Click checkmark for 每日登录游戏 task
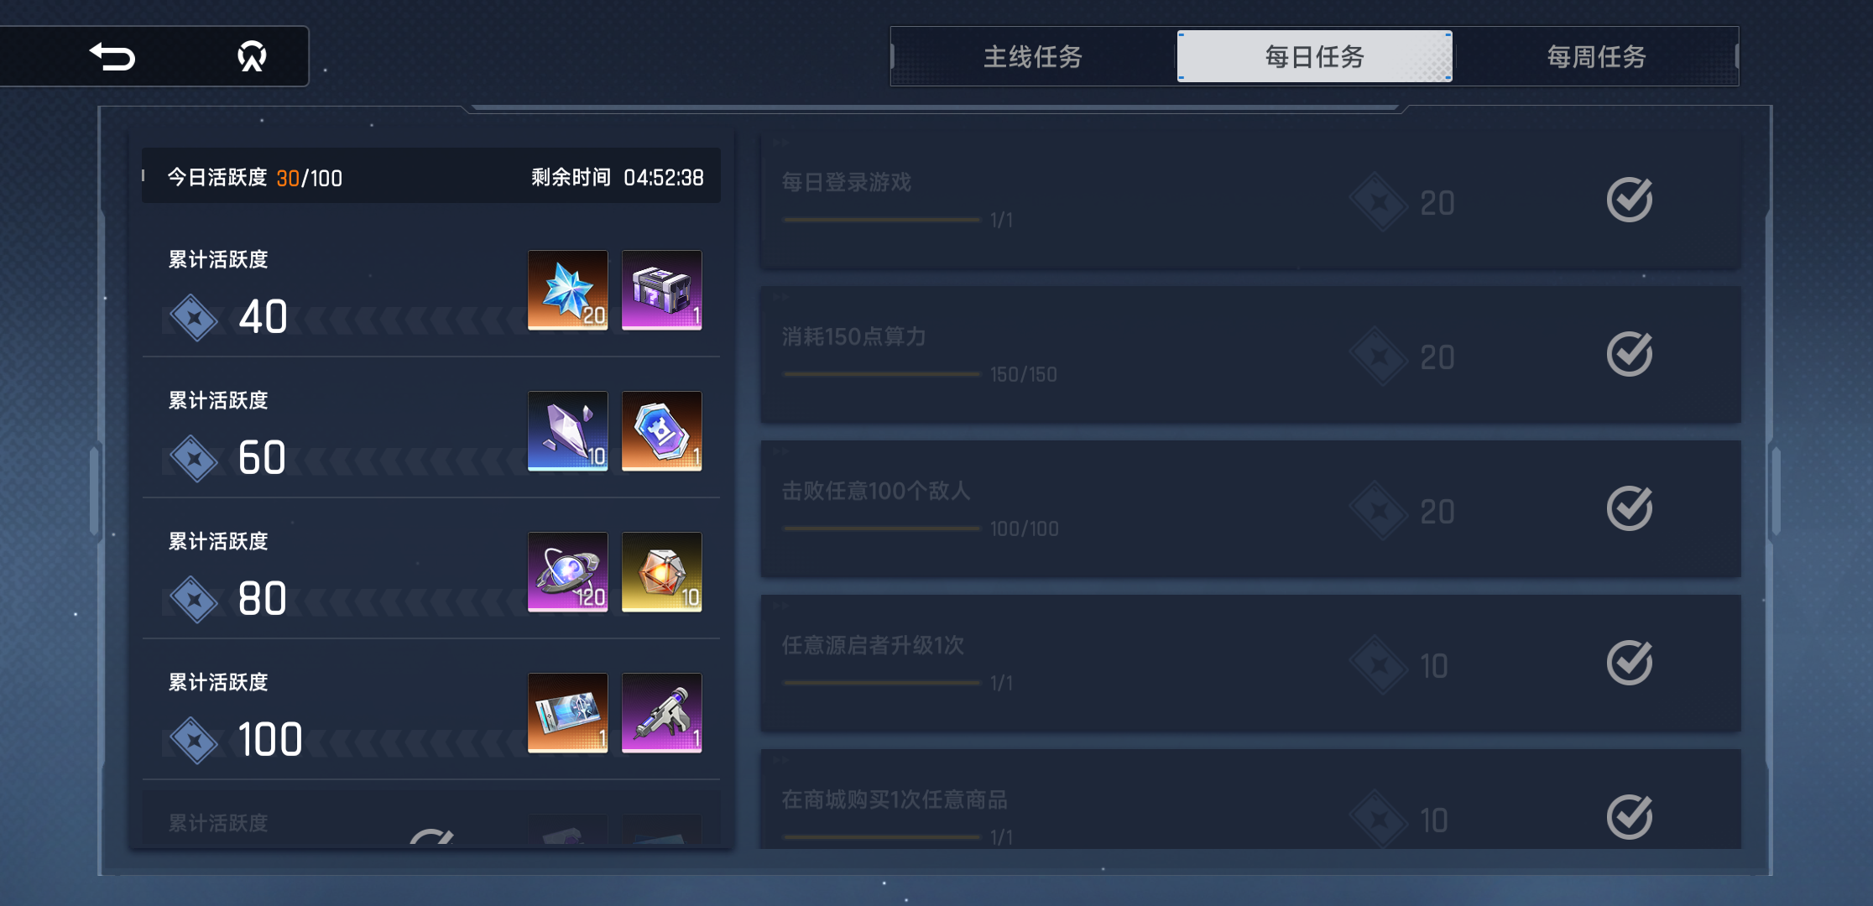Image resolution: width=1873 pixels, height=906 pixels. [1630, 200]
